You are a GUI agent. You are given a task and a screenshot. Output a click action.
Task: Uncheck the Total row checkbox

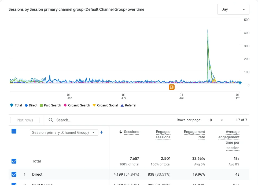(14, 161)
